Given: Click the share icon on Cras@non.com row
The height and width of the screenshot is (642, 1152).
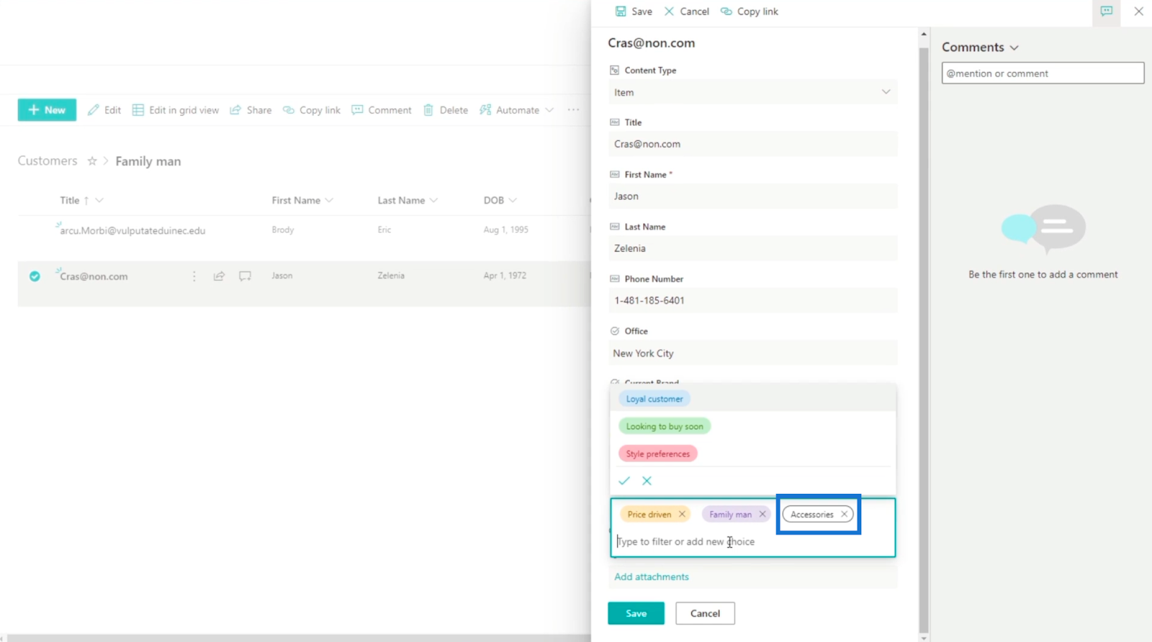Looking at the screenshot, I should [x=219, y=276].
